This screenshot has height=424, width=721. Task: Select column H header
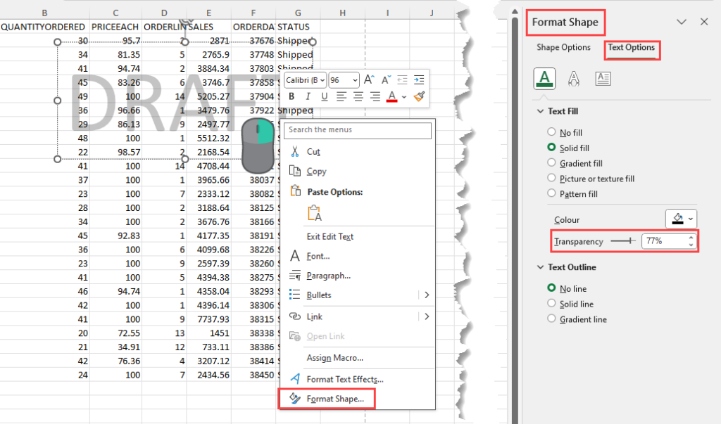tap(343, 13)
